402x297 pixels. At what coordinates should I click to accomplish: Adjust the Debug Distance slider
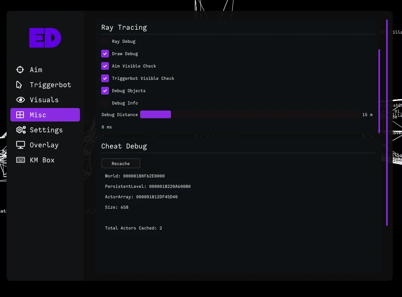(x=250, y=115)
